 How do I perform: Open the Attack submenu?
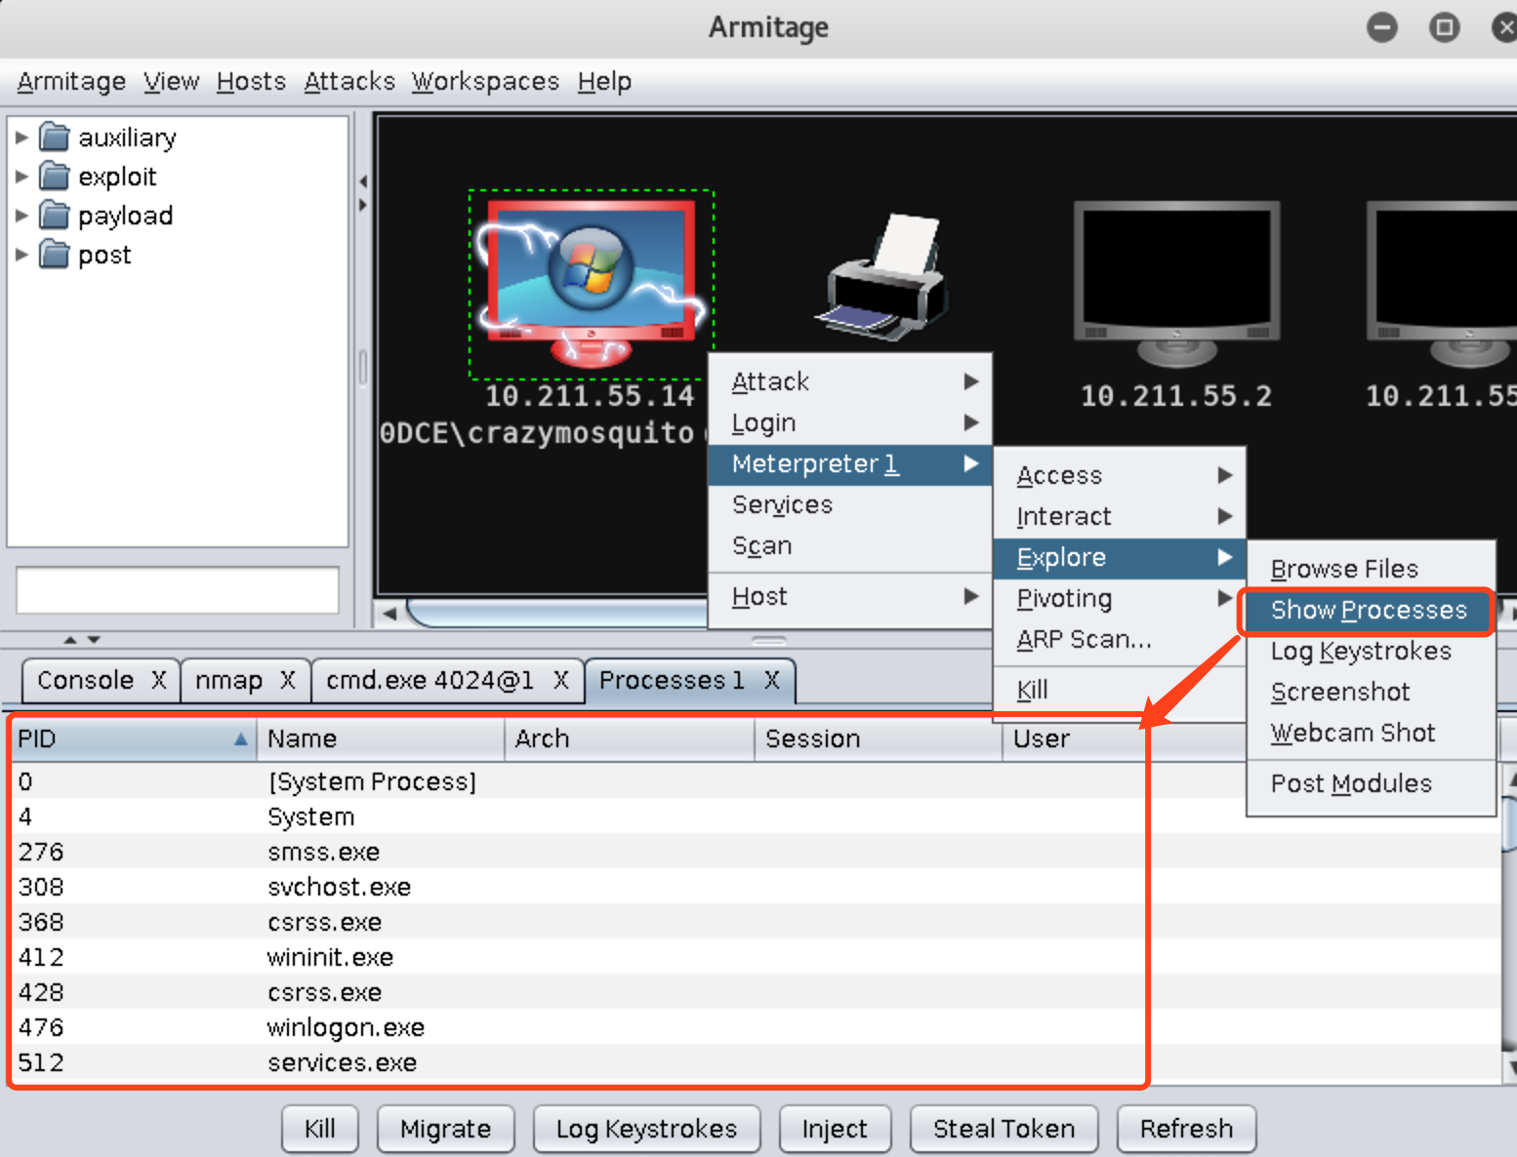(850, 381)
